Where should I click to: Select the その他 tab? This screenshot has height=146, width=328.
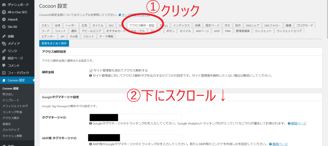(74, 36)
